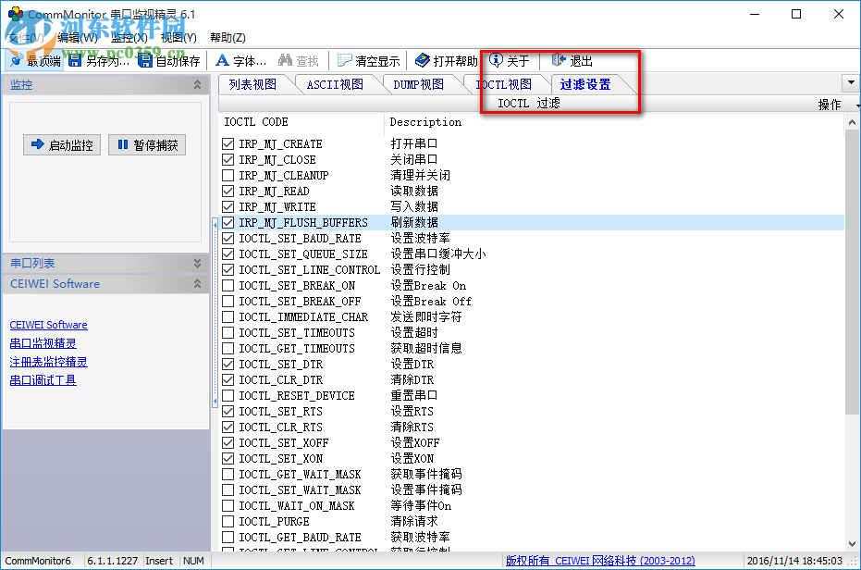The height and width of the screenshot is (570, 861).
Task: Open help using the 打开帮助 icon
Action: pyautogui.click(x=442, y=59)
